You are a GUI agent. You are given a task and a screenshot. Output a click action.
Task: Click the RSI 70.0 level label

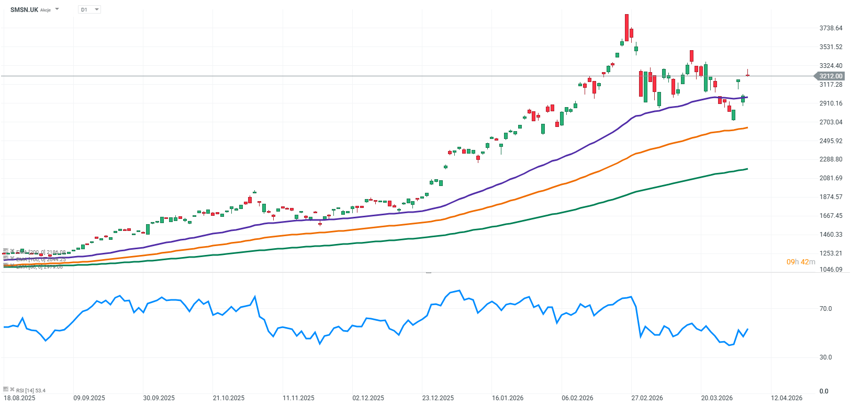[x=825, y=309]
